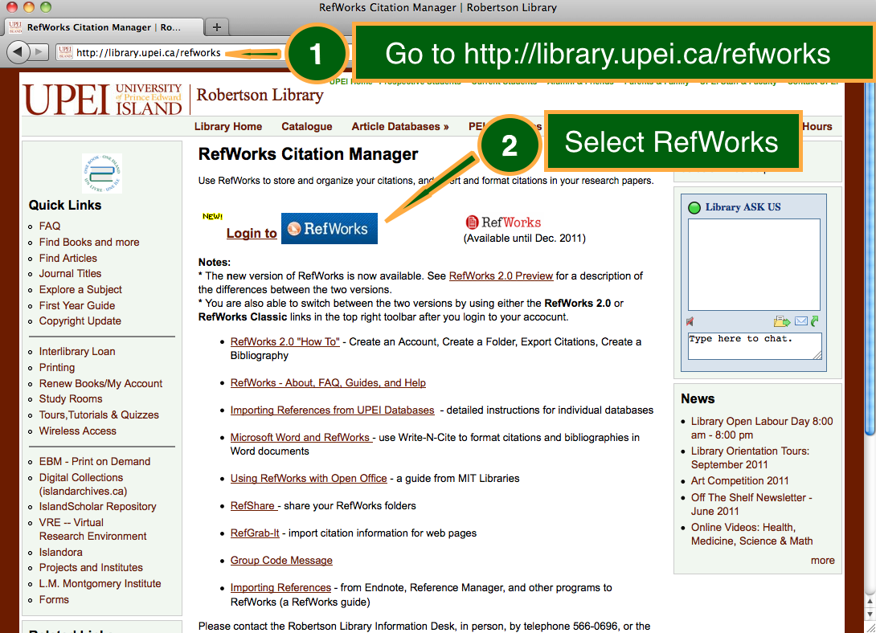Click Copyright Update quick link

(80, 321)
